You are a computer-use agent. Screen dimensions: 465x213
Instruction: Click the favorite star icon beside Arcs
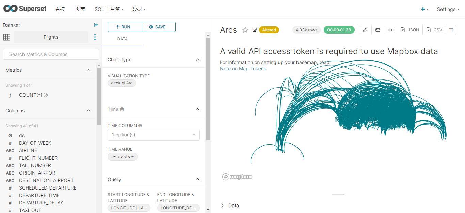tap(245, 30)
